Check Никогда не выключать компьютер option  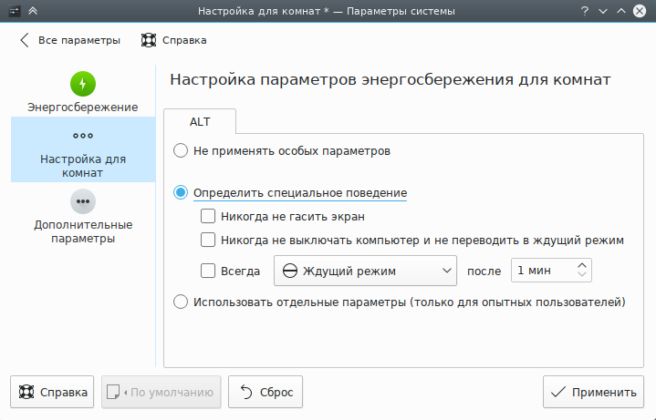click(x=207, y=241)
